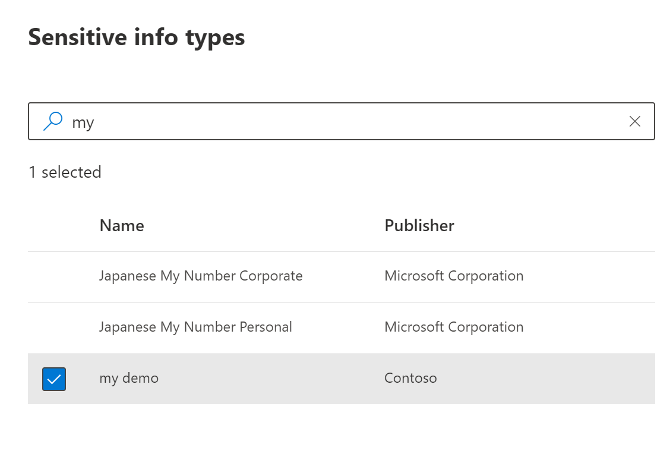
Task: Select the Japanese My Number Personal name
Action: point(195,327)
